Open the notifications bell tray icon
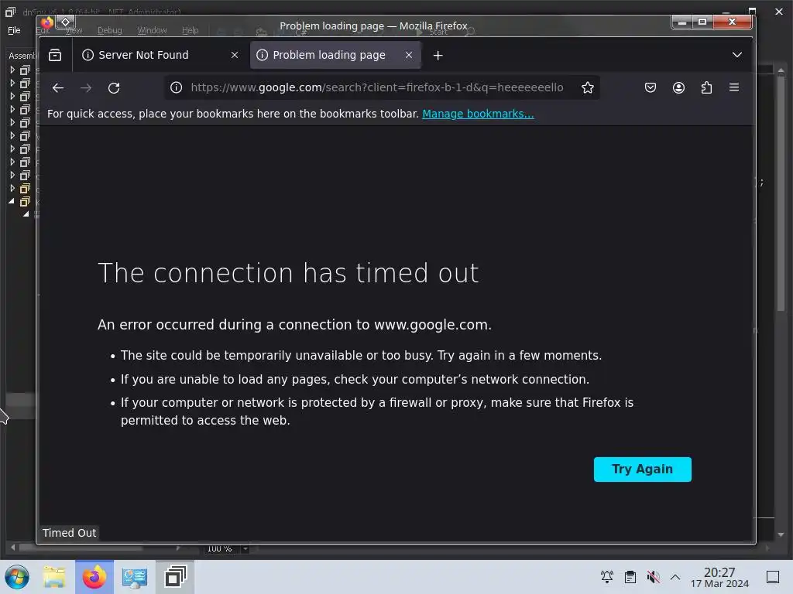Image resolution: width=793 pixels, height=594 pixels. pos(607,576)
